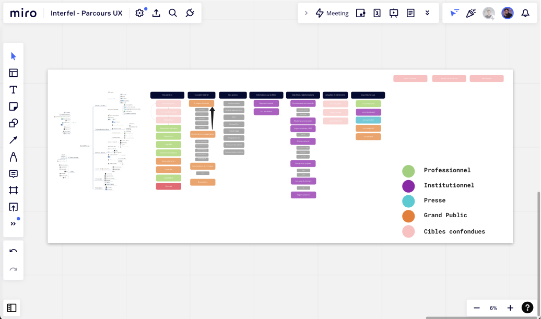Open the Interfel - Parcours UX board title
Viewport: 541px width, 319px height.
[86, 13]
